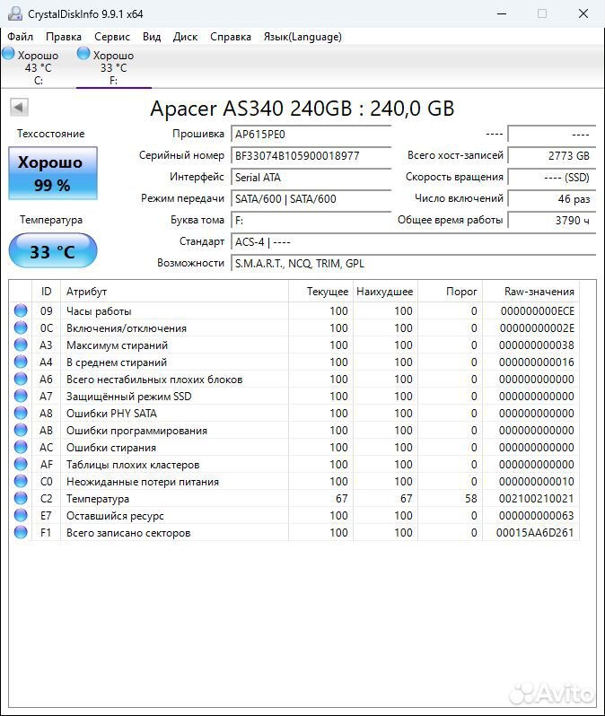Click the Apacer AS340 240GB disk title
Viewport: 605px width, 716px height.
point(302,109)
